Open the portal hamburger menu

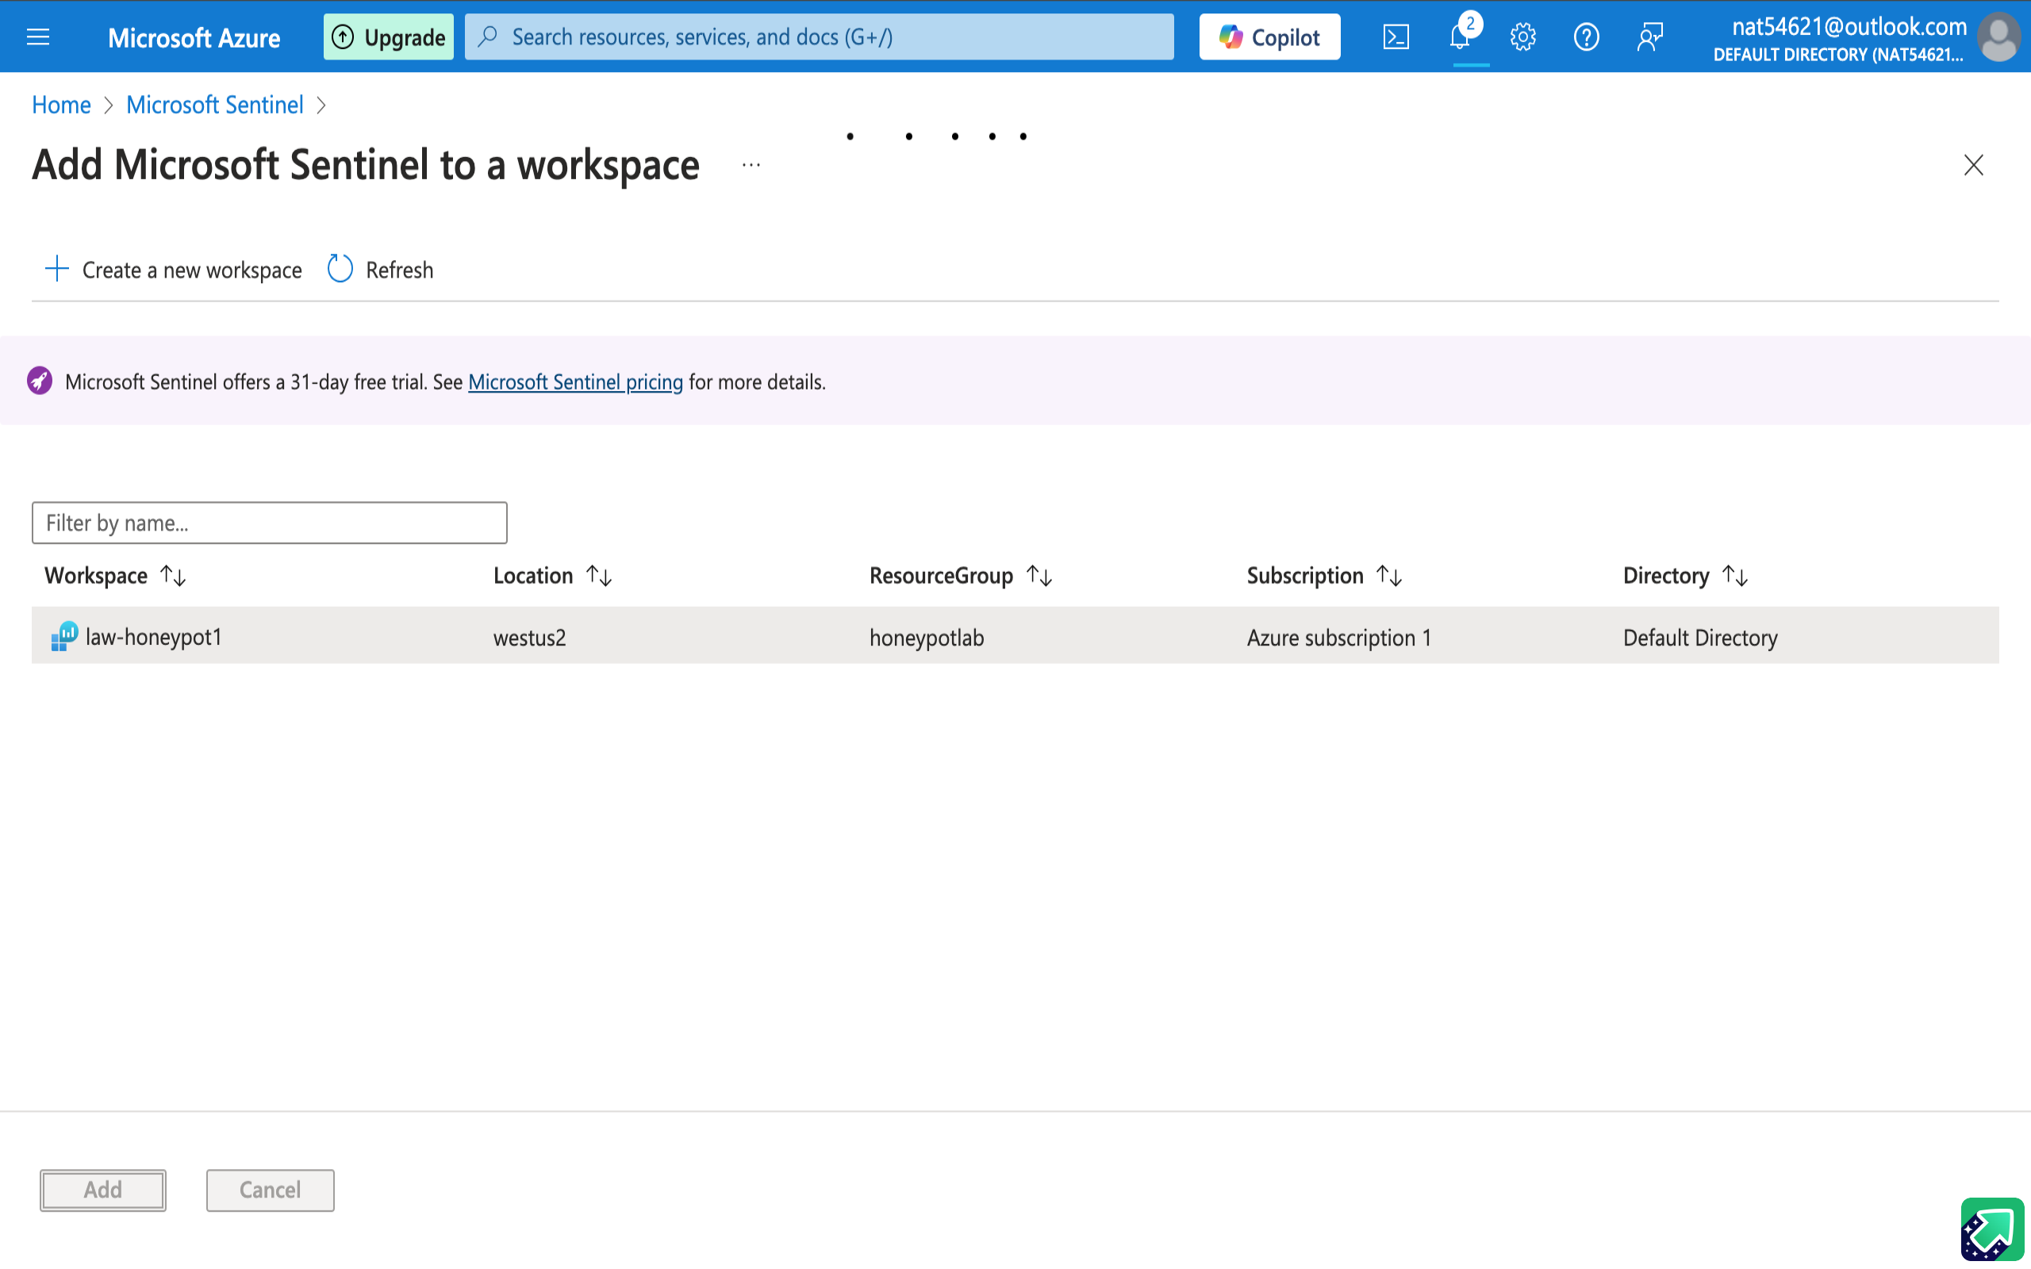(x=38, y=37)
